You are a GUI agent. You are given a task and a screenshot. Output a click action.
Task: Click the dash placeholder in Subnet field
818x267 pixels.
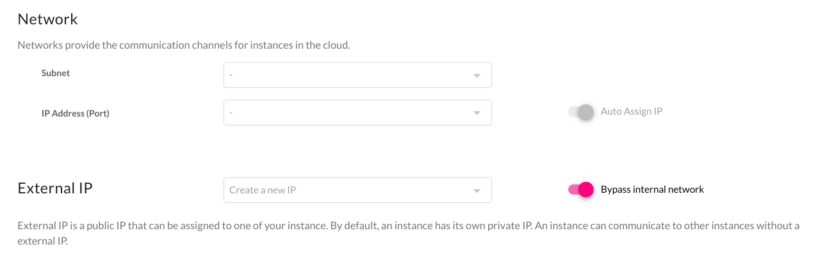(231, 76)
